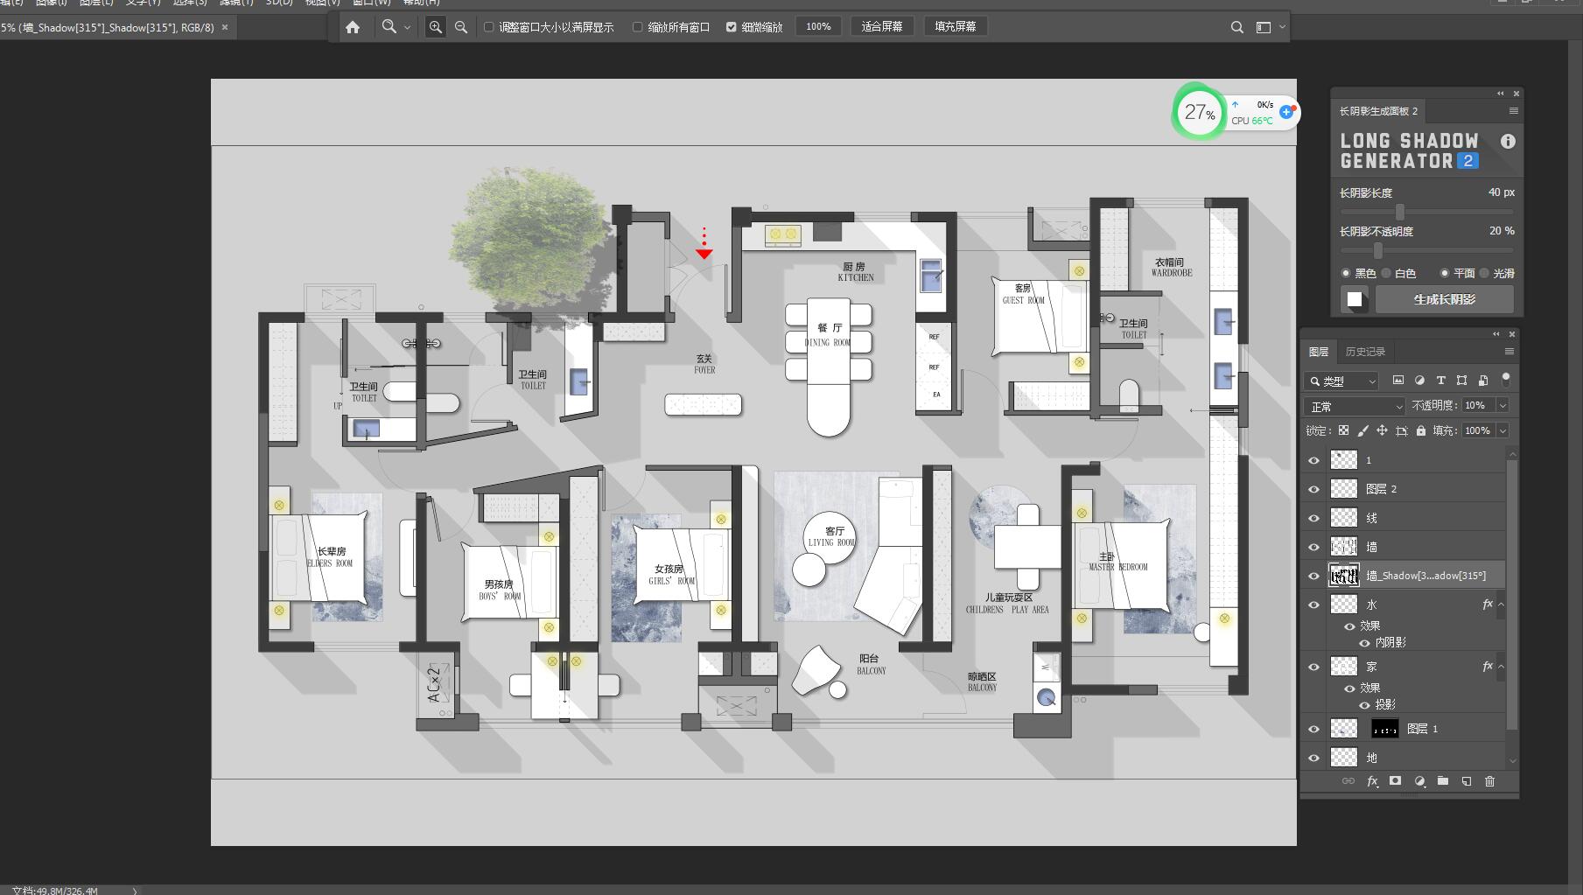Switch to the 历史记录 tab

coord(1365,352)
